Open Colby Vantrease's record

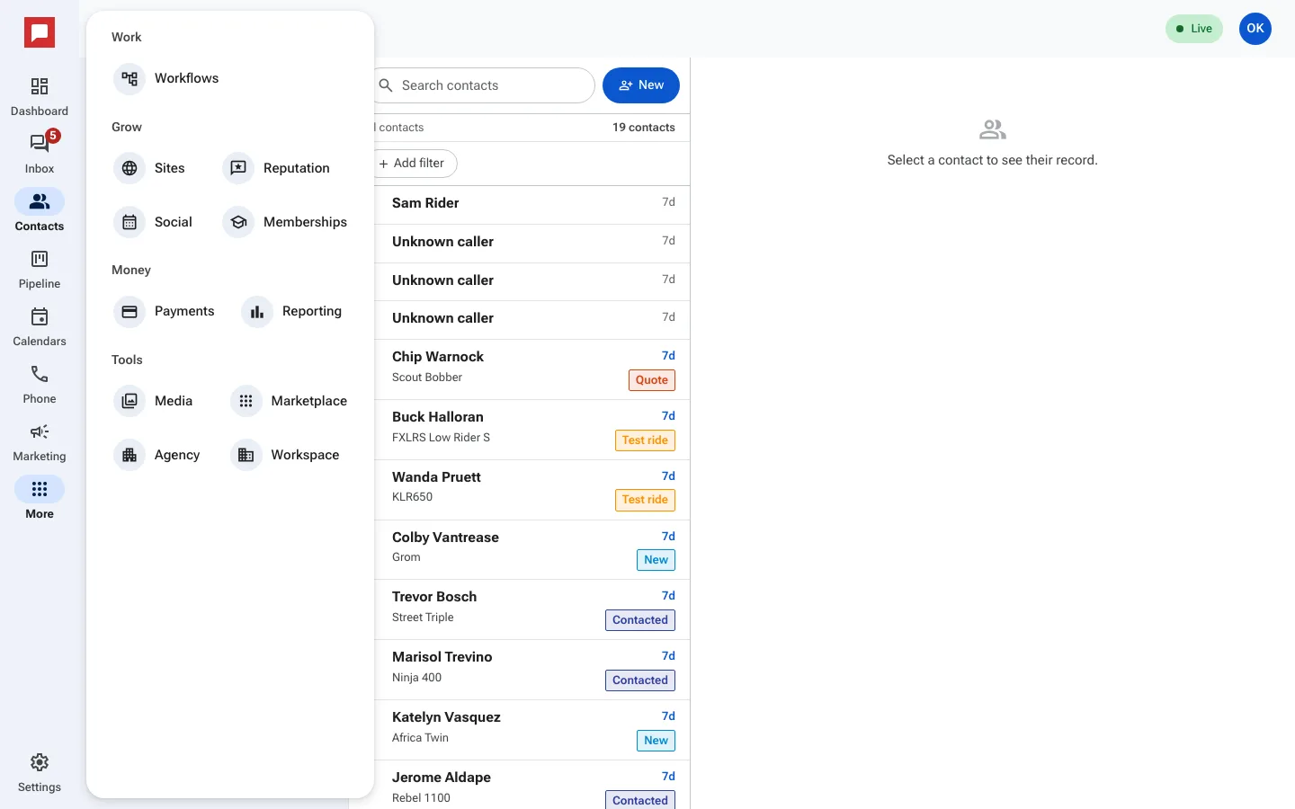click(x=532, y=550)
